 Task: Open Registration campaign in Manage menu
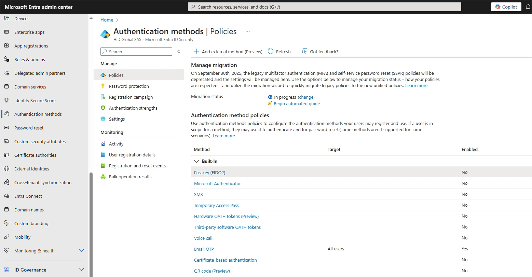pos(131,97)
